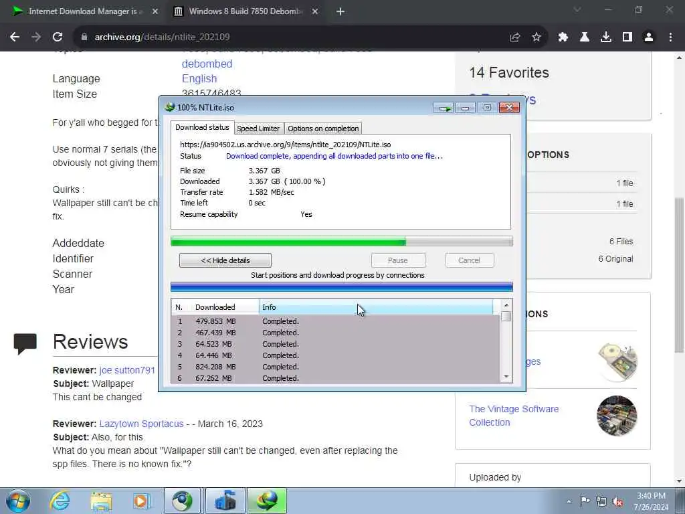The image size is (685, 514).
Task: Select connection row 2 with 467.439 MB
Action: [336, 333]
